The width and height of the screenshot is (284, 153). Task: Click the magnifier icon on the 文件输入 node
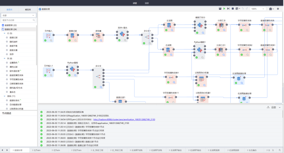click(x=51, y=40)
